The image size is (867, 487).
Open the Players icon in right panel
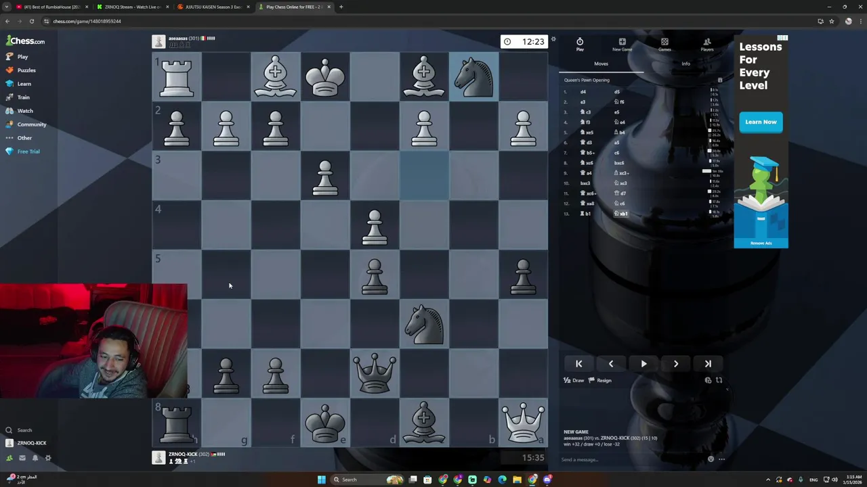tap(706, 44)
